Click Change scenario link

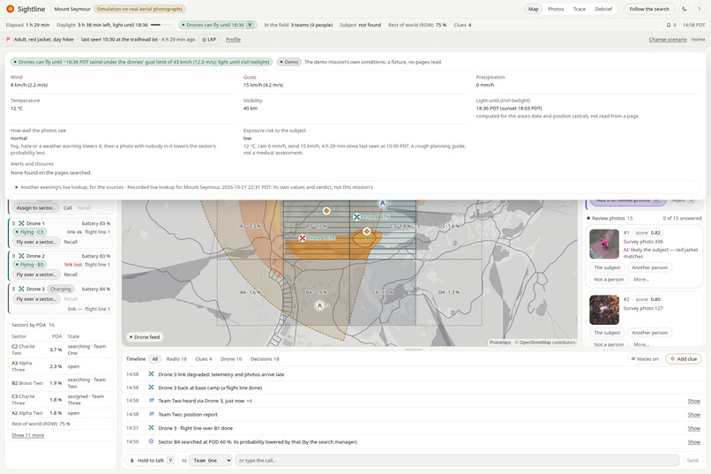pyautogui.click(x=668, y=40)
